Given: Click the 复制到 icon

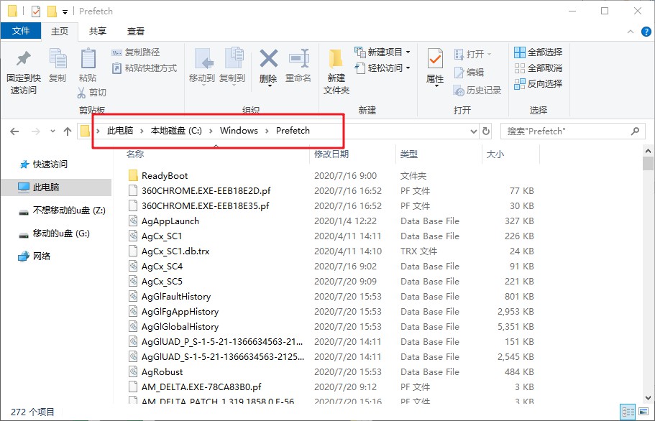Looking at the screenshot, I should pos(234,58).
